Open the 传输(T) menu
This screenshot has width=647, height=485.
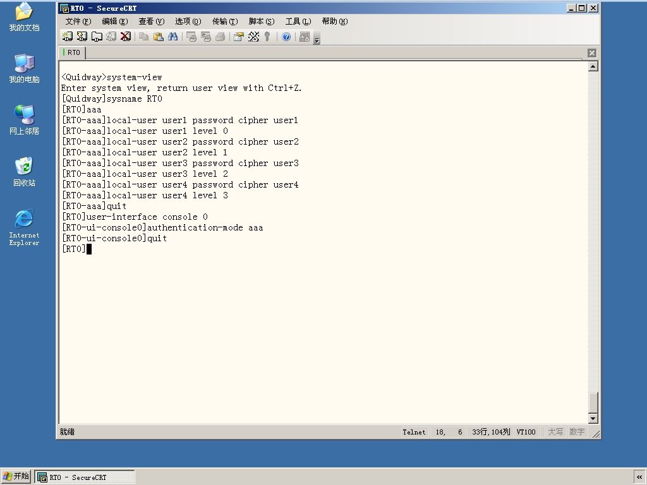(x=225, y=21)
